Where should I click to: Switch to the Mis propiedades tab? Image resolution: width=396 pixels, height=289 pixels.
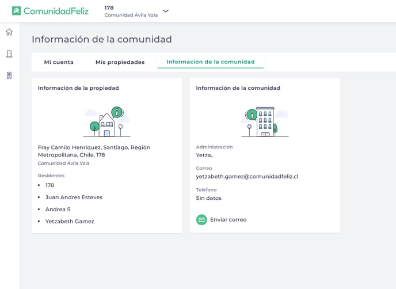coord(120,62)
